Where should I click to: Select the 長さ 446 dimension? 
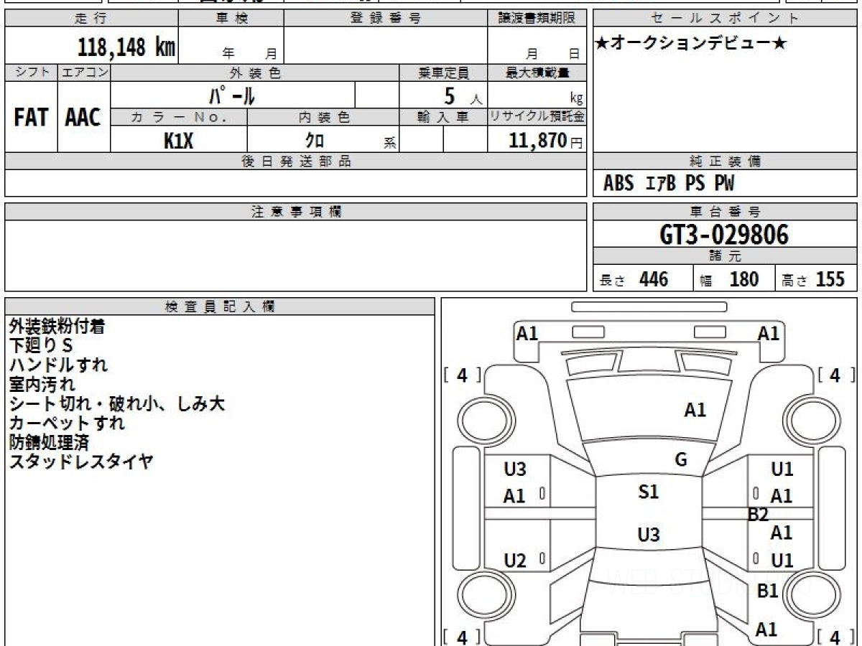coord(634,279)
